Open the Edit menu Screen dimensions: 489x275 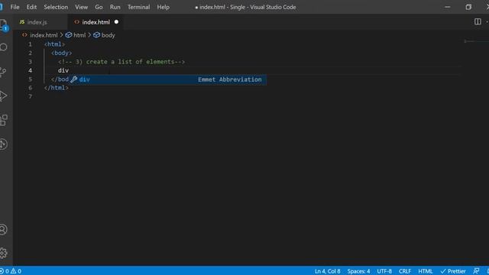[x=31, y=7]
